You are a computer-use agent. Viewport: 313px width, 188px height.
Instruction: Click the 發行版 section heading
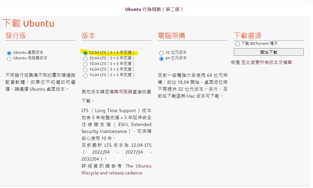[16, 36]
